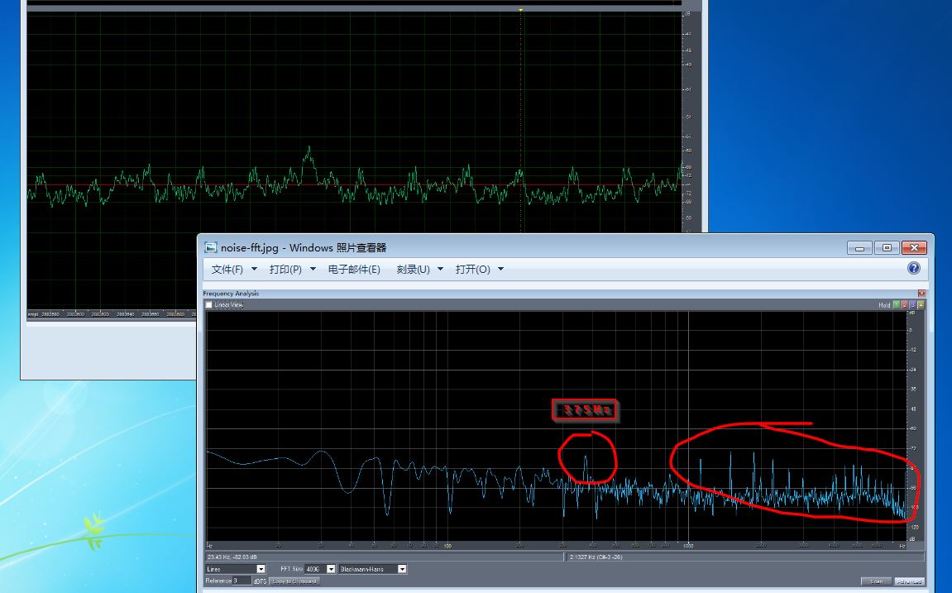Open the 刻录(U) menu
This screenshot has width=952, height=593.
413,269
